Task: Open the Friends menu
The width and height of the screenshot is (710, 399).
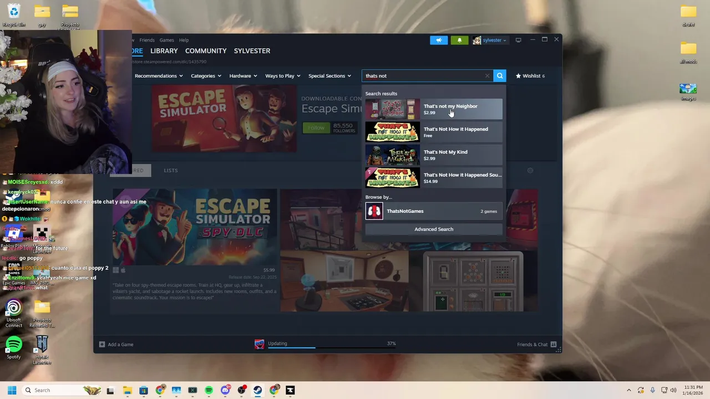Action: pos(147,40)
